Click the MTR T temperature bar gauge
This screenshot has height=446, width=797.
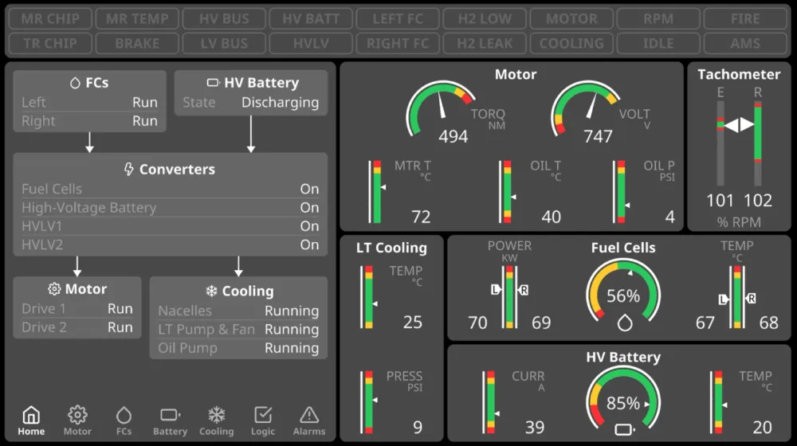pos(377,192)
